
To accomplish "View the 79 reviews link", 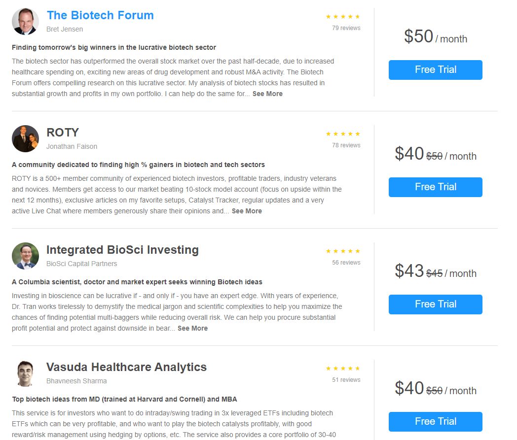I will (x=346, y=28).
